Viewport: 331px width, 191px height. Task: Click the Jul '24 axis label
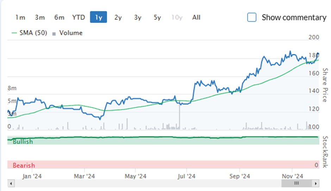pyautogui.click(x=187, y=176)
